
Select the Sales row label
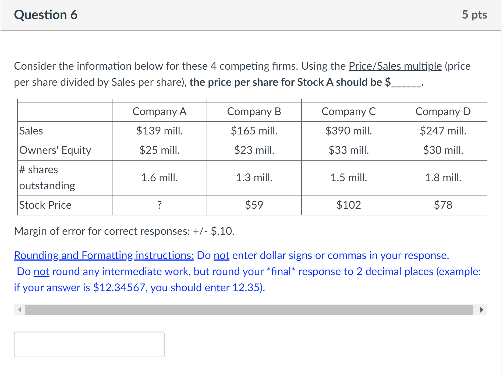point(31,131)
